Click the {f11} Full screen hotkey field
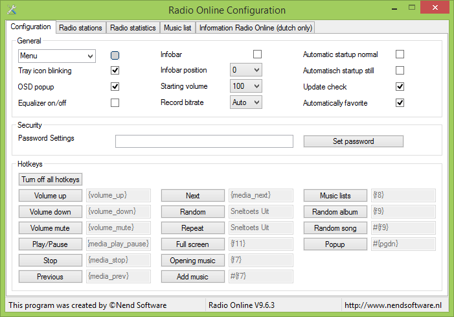This screenshot has height=317, width=454. click(261, 244)
